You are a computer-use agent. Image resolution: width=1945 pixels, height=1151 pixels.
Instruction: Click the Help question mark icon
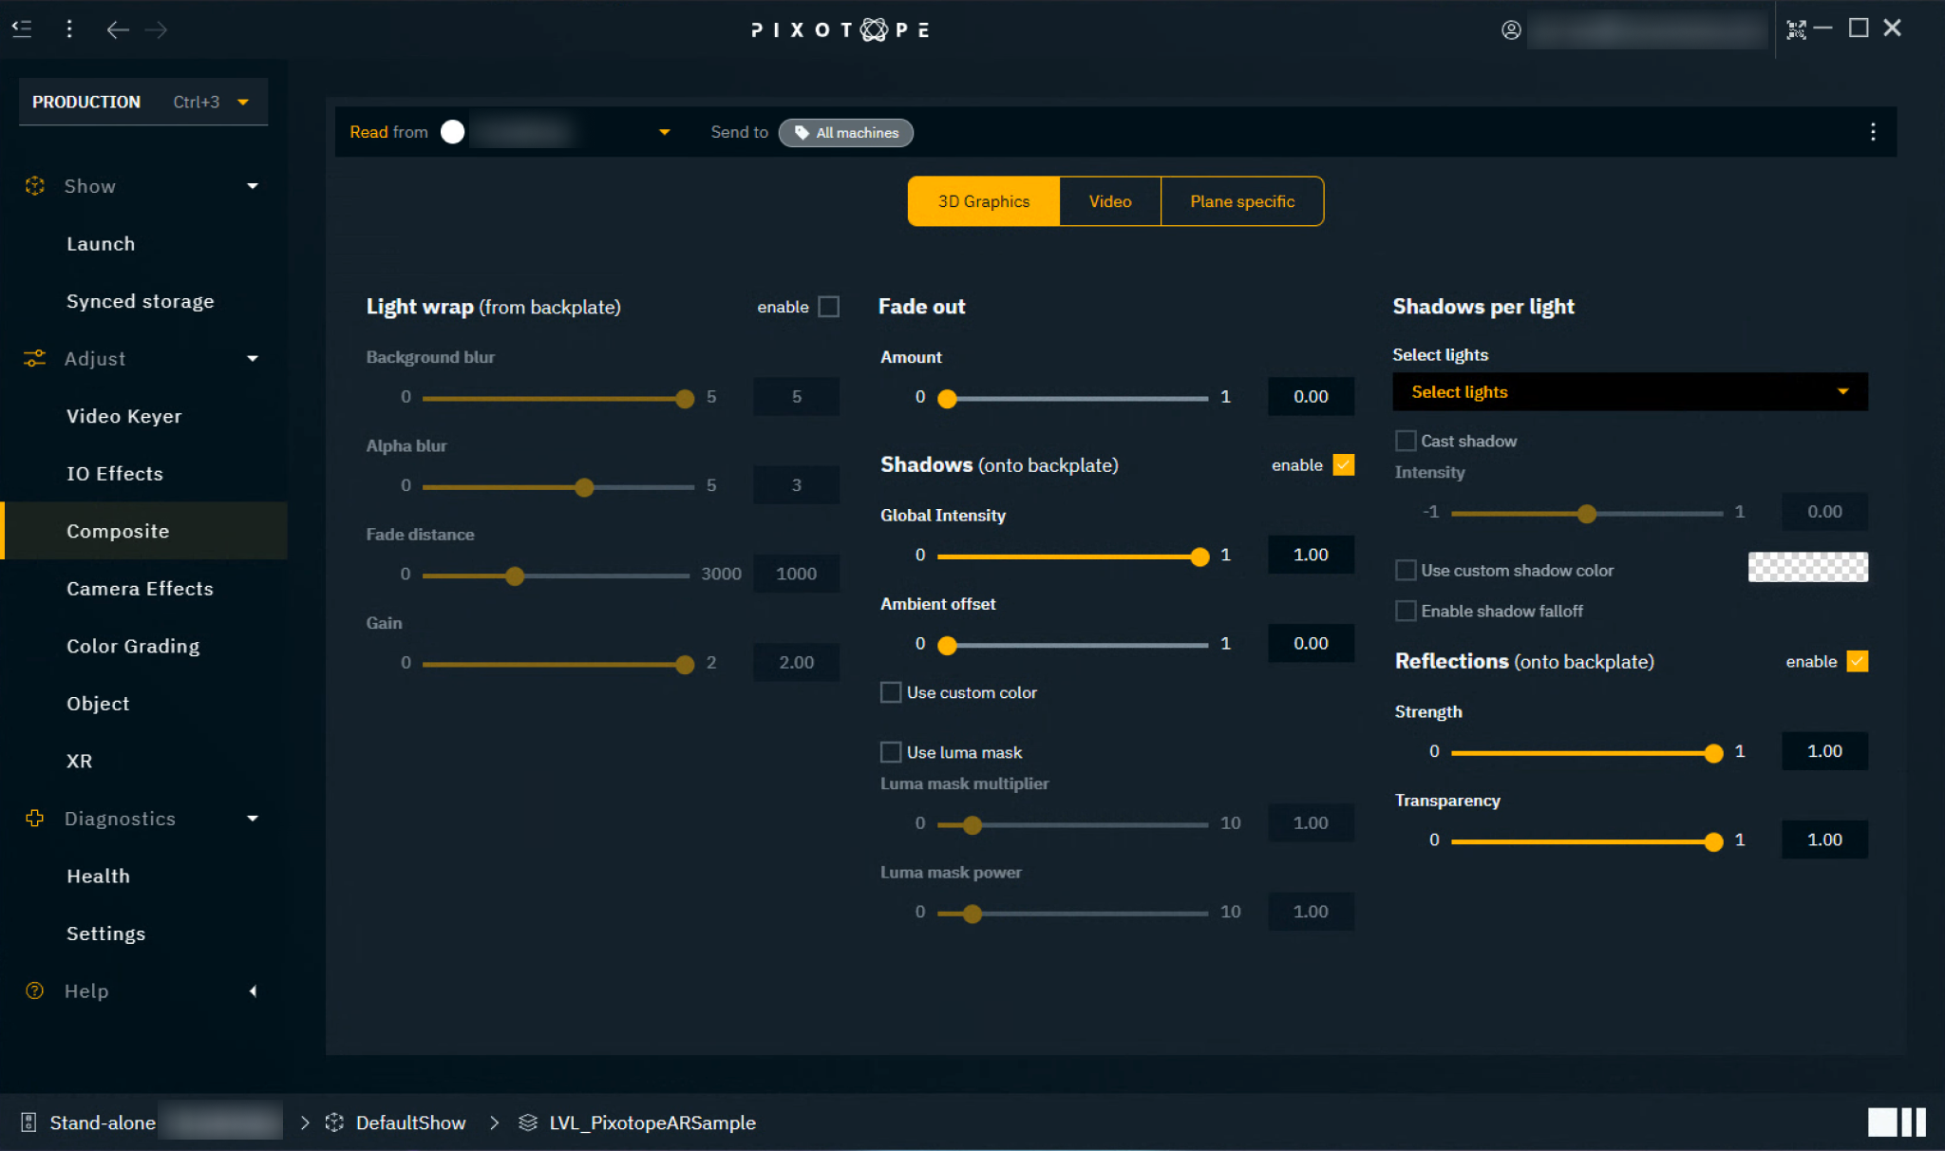(x=35, y=991)
